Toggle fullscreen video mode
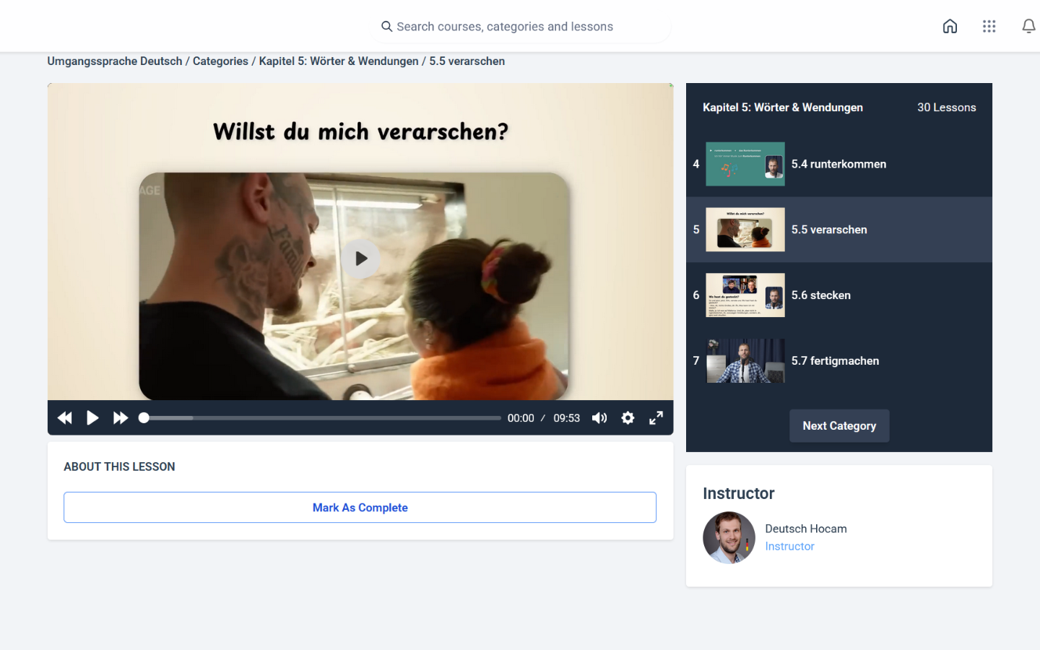The width and height of the screenshot is (1040, 650). [x=656, y=418]
